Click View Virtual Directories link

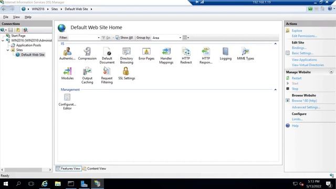(308, 65)
